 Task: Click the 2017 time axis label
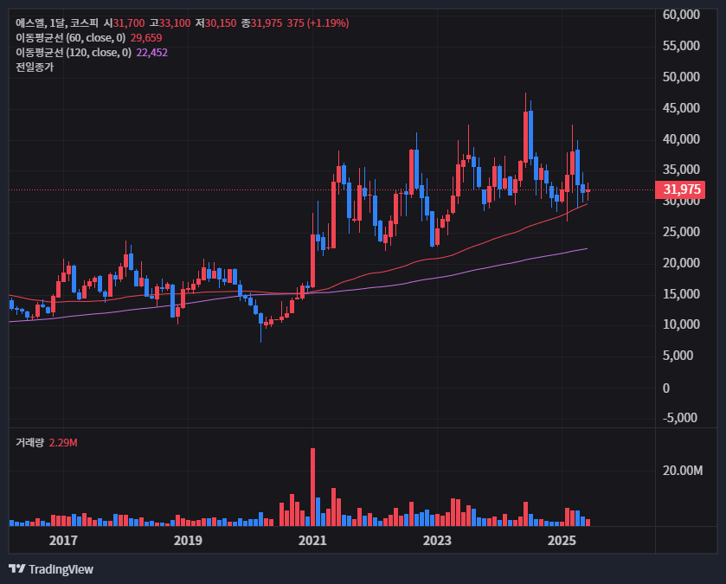63,540
